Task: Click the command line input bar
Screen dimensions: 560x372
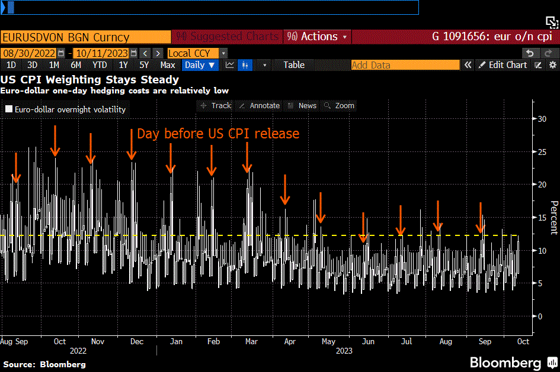Action: click(210, 7)
